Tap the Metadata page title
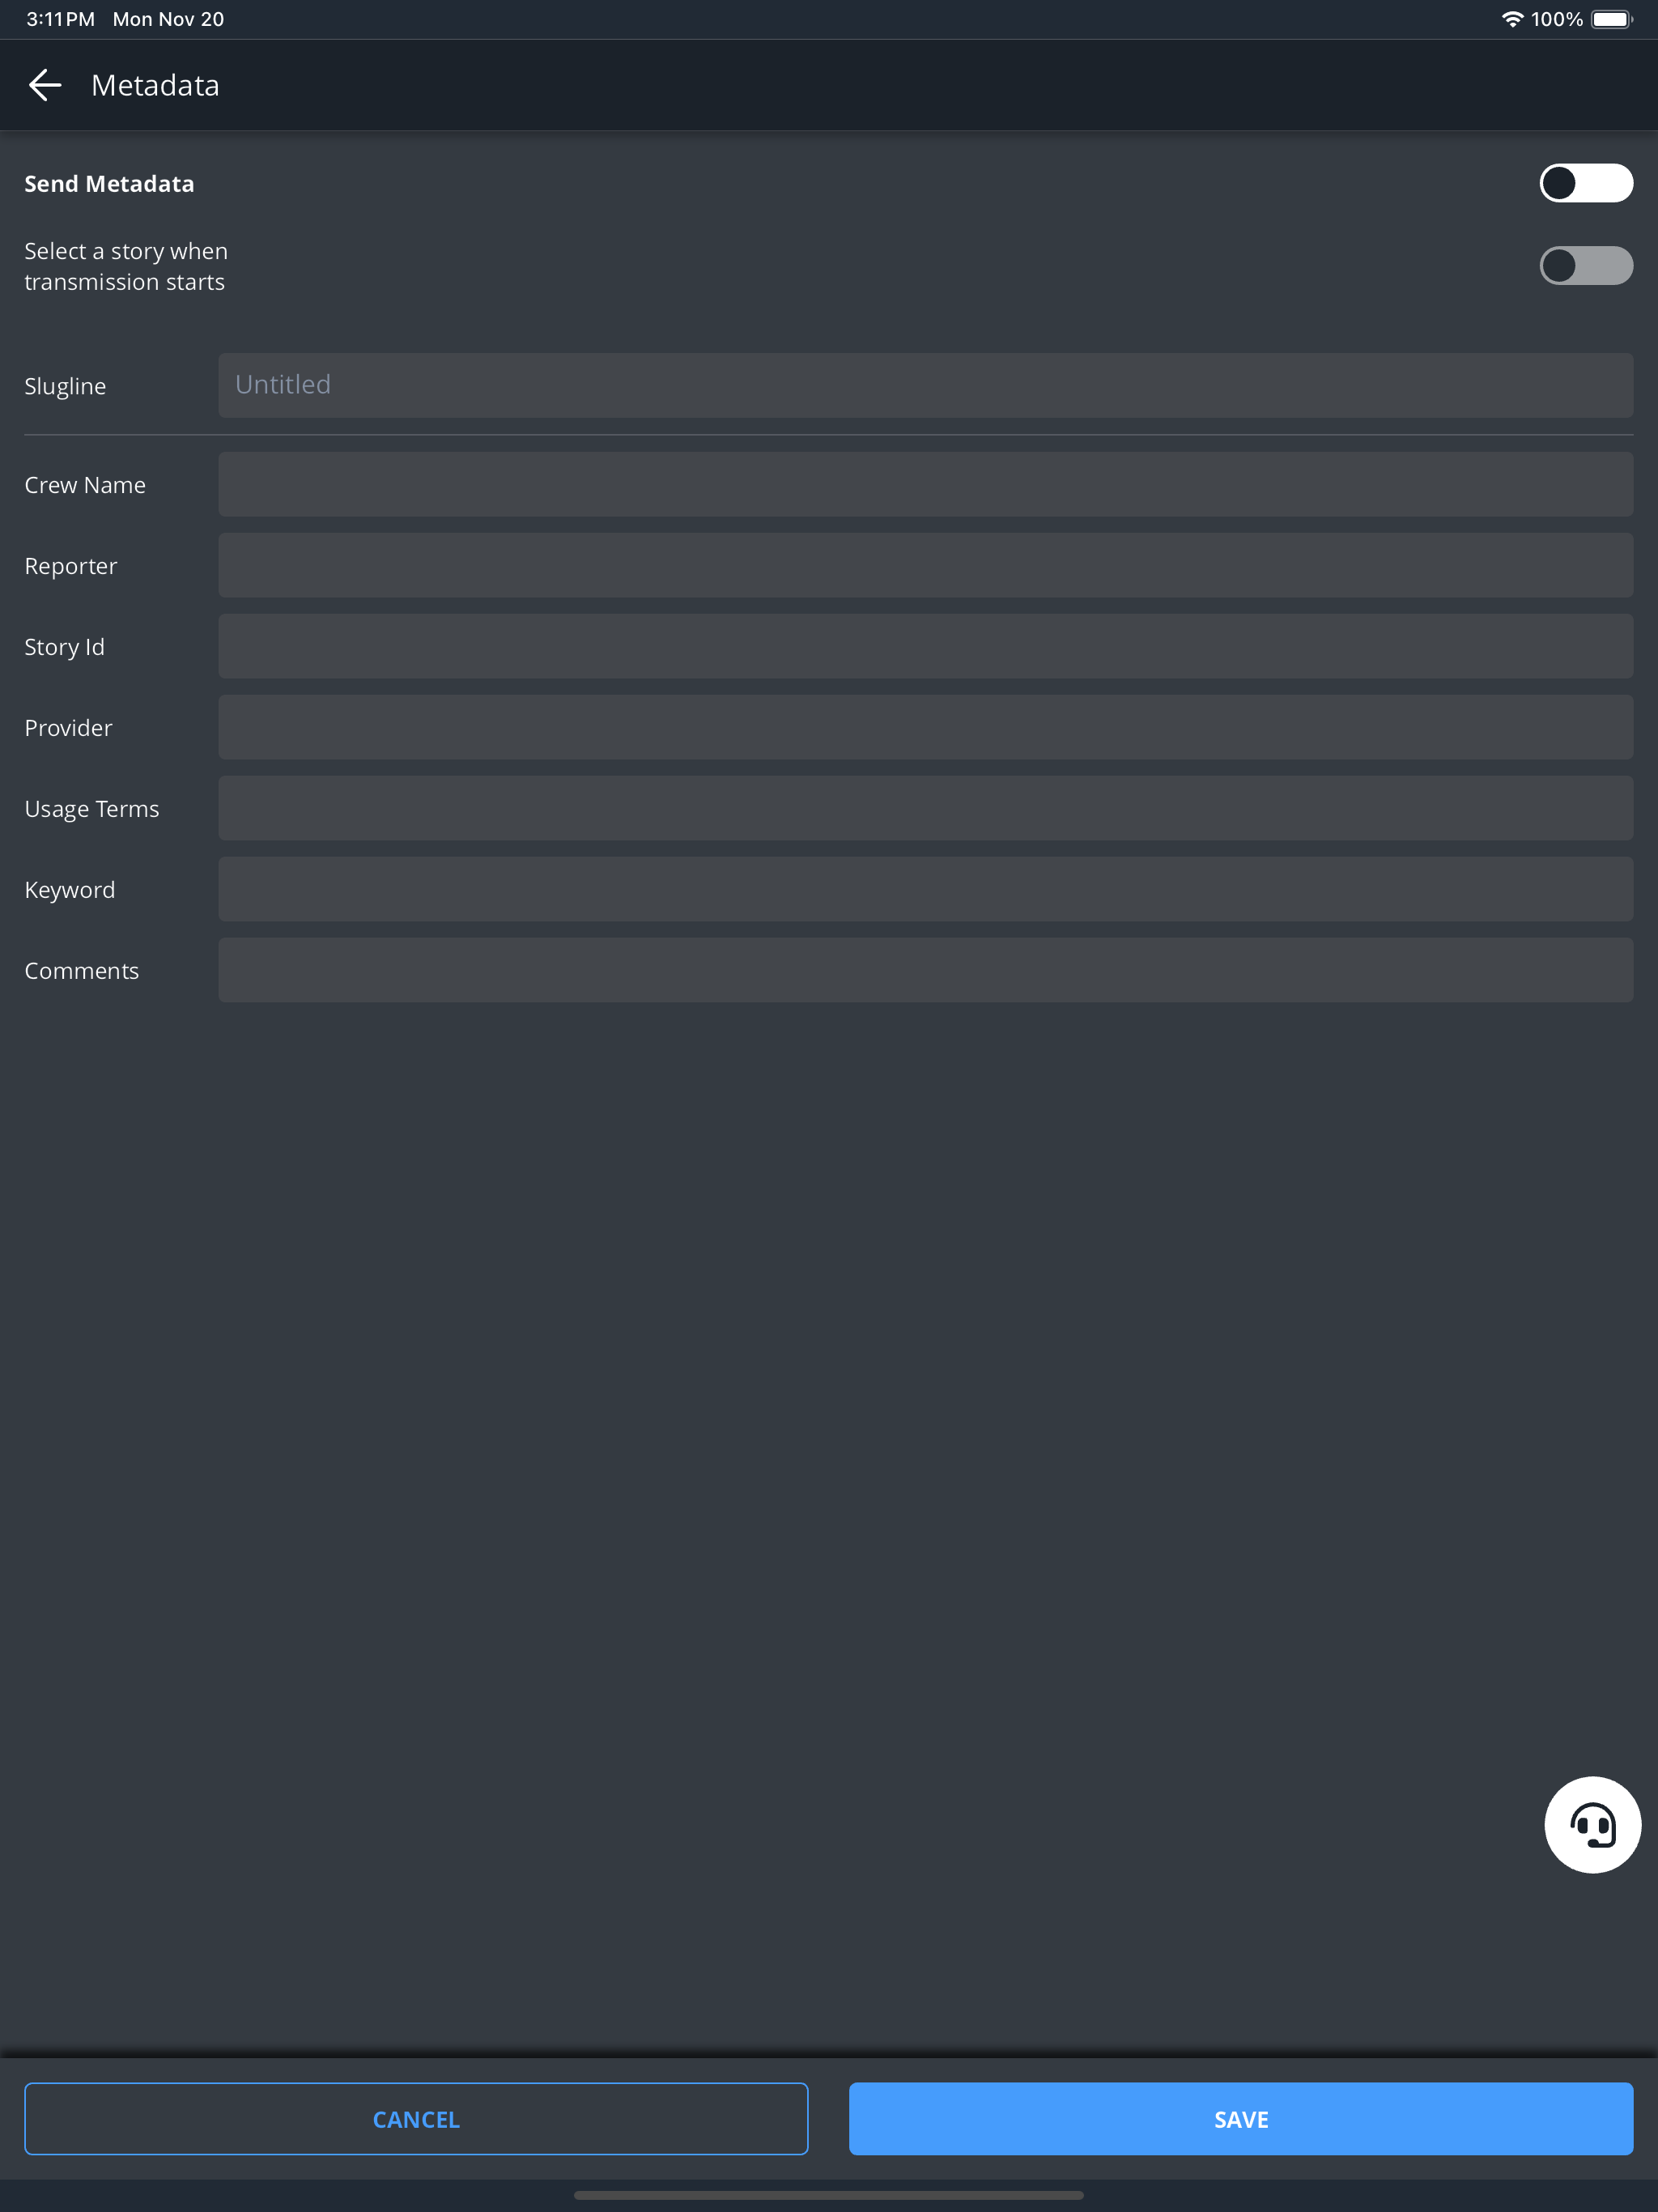 pos(155,85)
